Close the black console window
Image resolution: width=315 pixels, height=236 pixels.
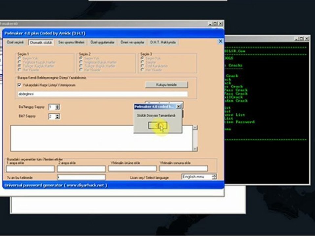point(306,39)
